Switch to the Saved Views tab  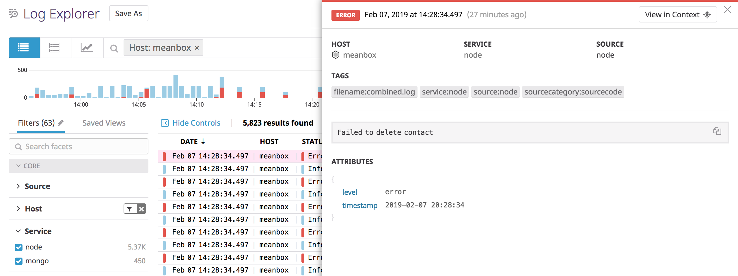pos(104,122)
